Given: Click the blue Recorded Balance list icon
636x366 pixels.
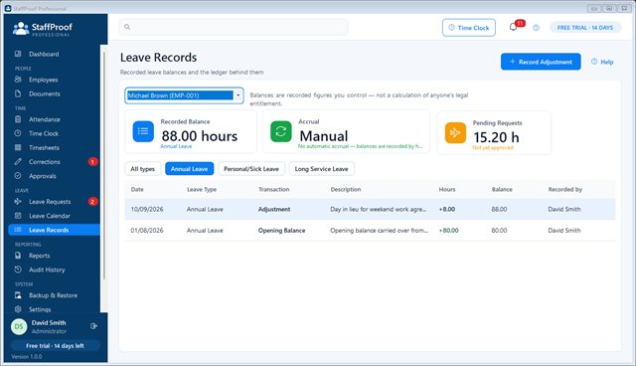Looking at the screenshot, I should [x=143, y=131].
